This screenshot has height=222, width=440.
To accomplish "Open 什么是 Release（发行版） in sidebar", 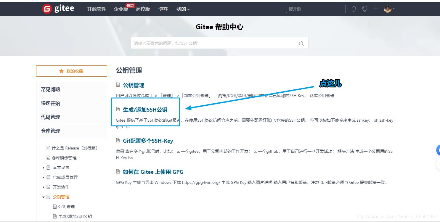I will coord(75,148).
